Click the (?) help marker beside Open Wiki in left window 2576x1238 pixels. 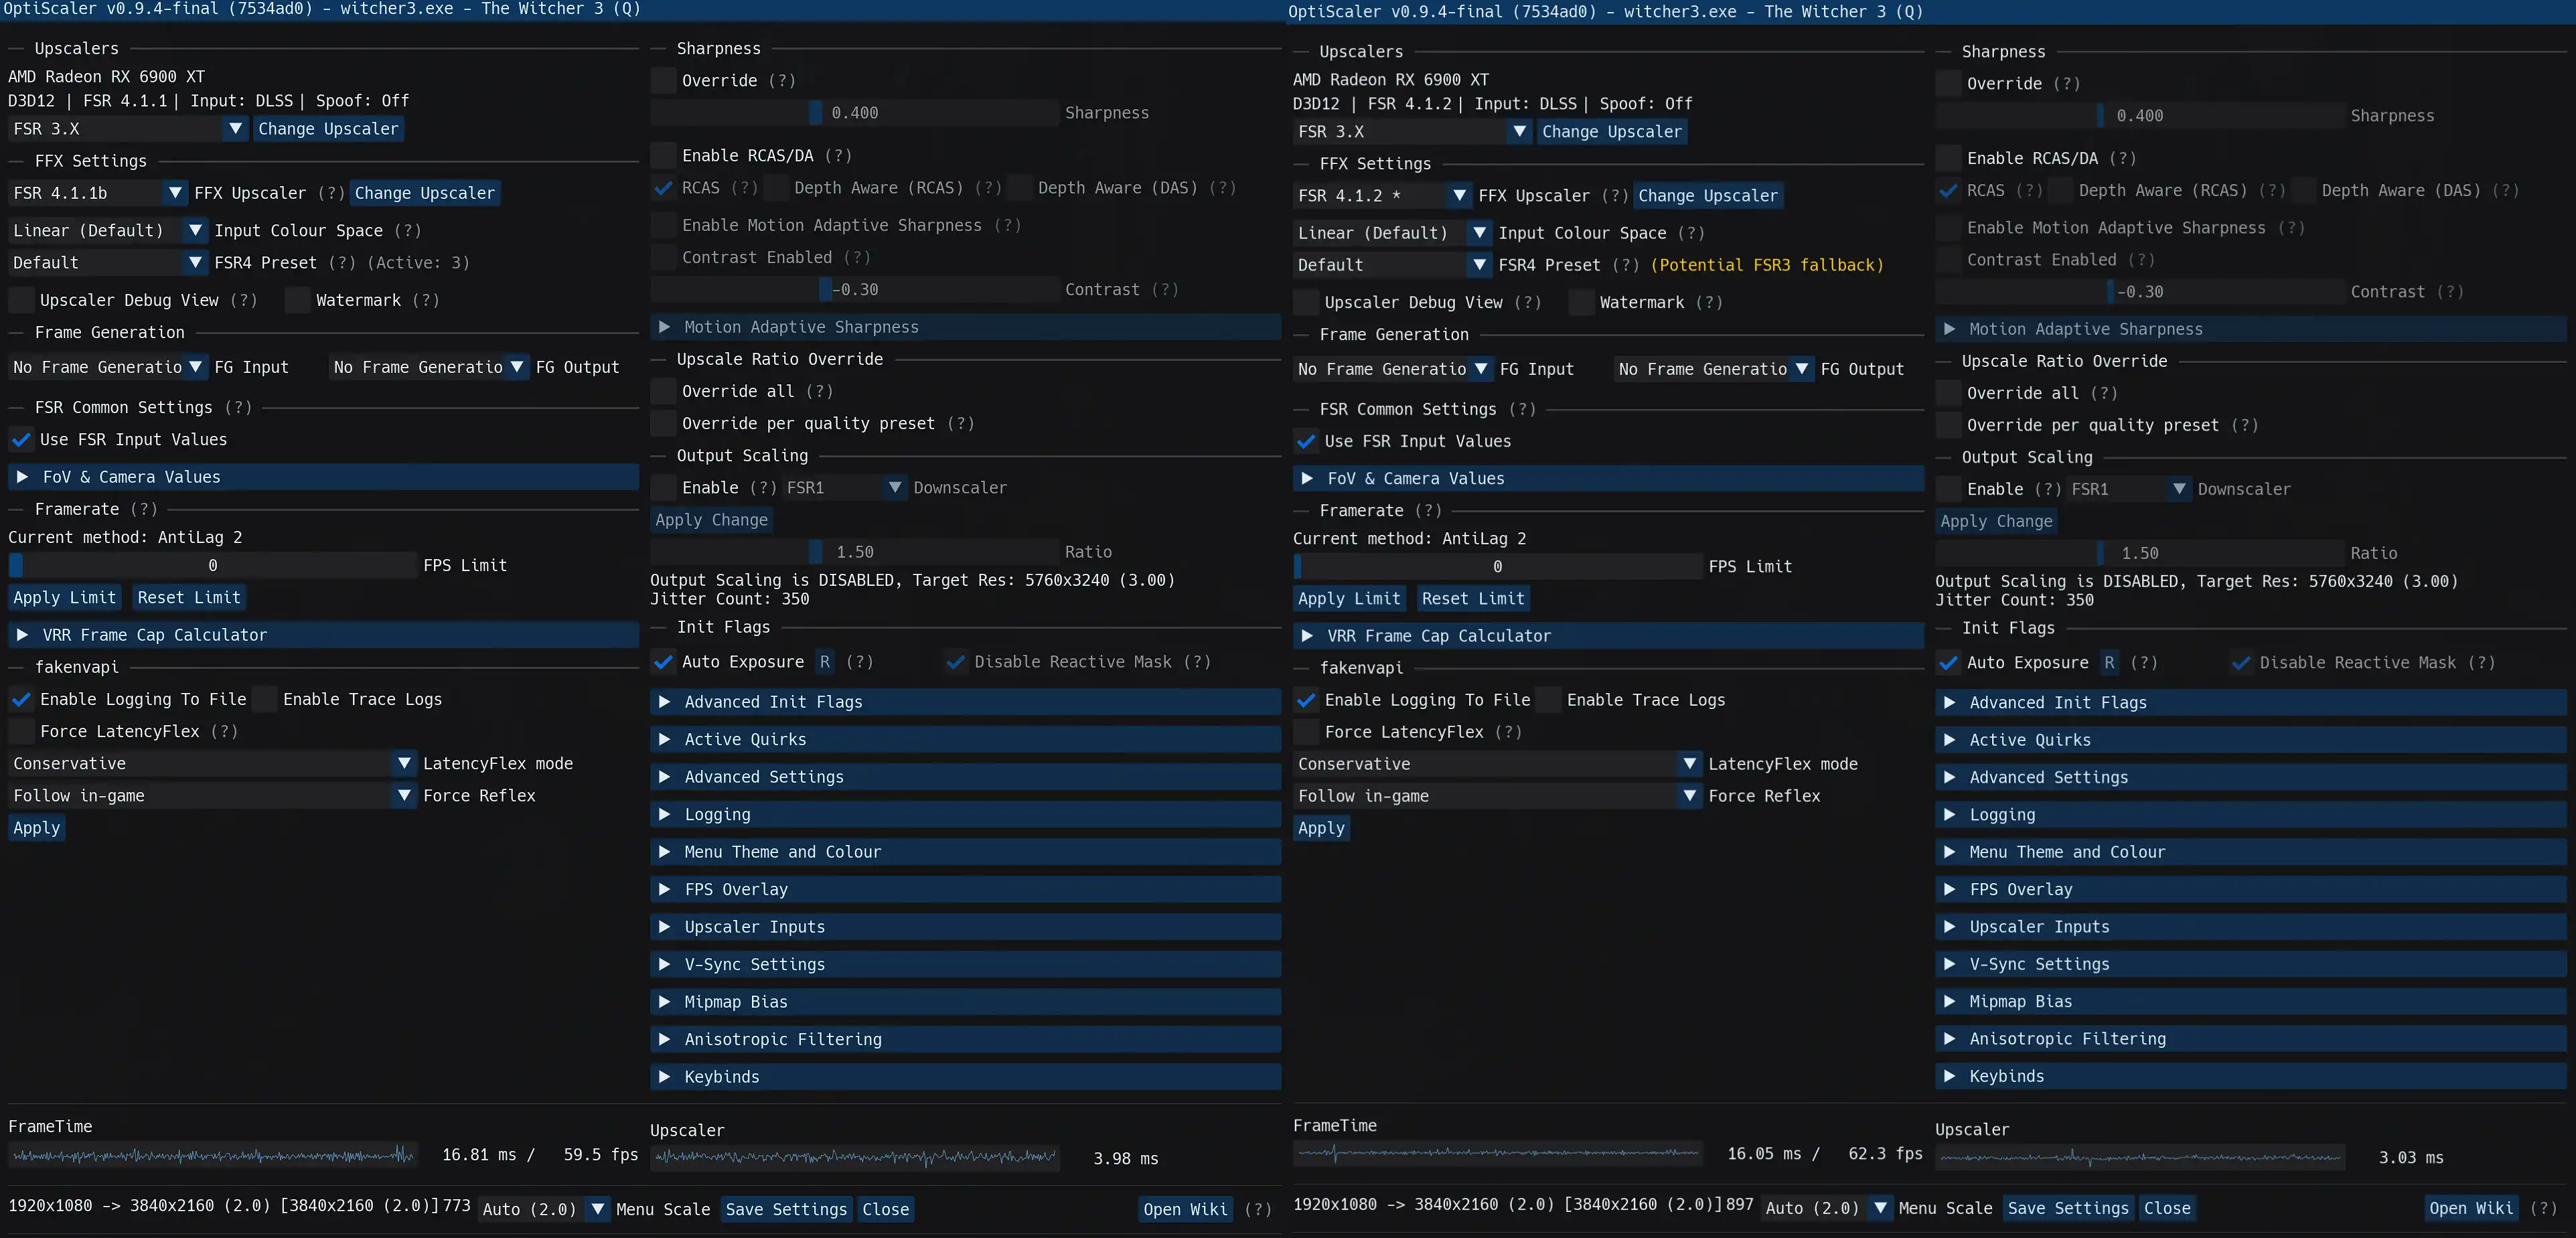tap(1258, 1209)
